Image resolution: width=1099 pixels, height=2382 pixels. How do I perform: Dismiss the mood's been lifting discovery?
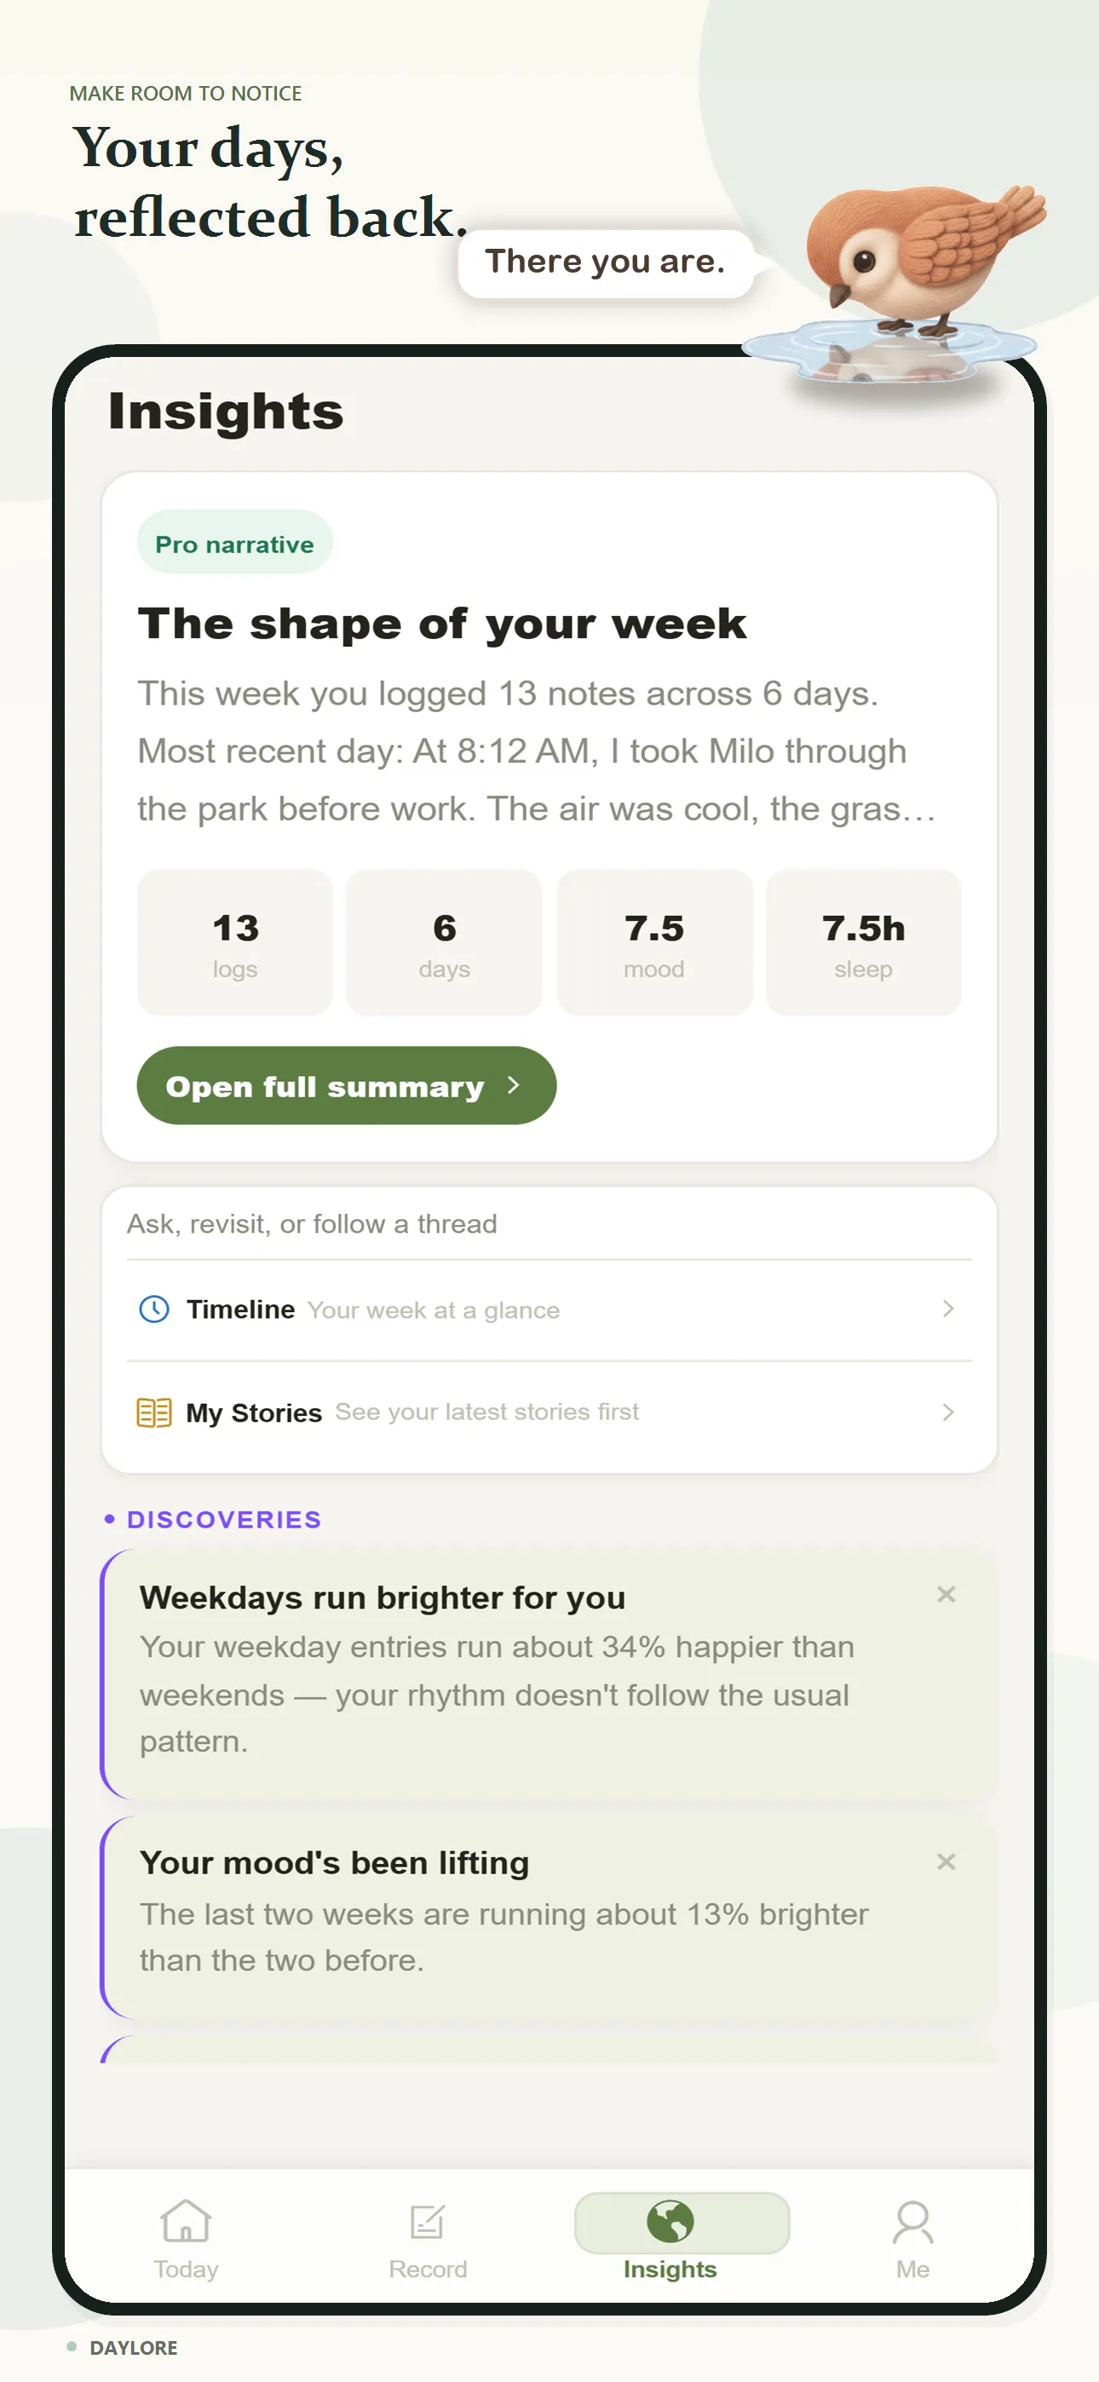point(946,1861)
